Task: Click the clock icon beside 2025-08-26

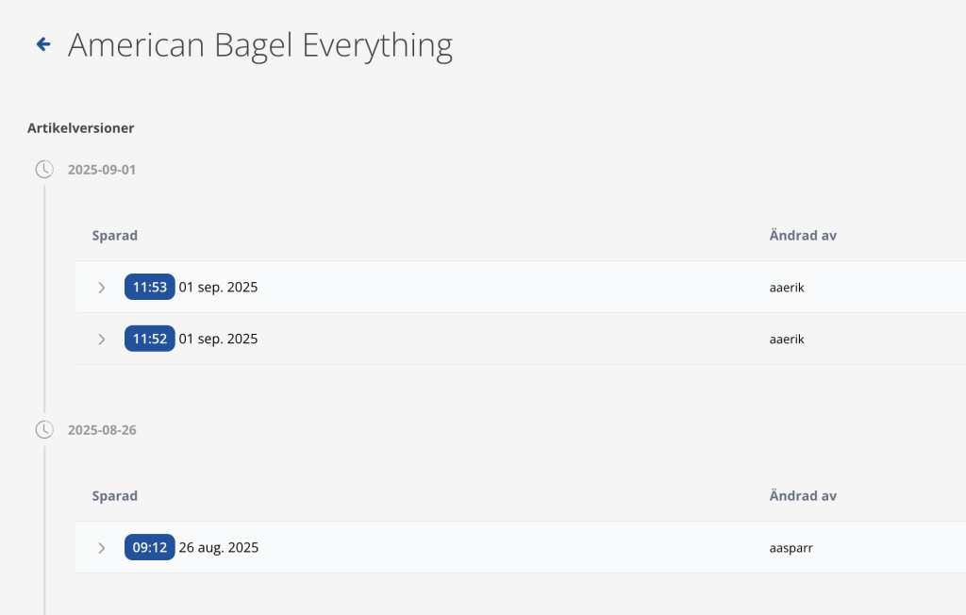Action: pos(44,429)
